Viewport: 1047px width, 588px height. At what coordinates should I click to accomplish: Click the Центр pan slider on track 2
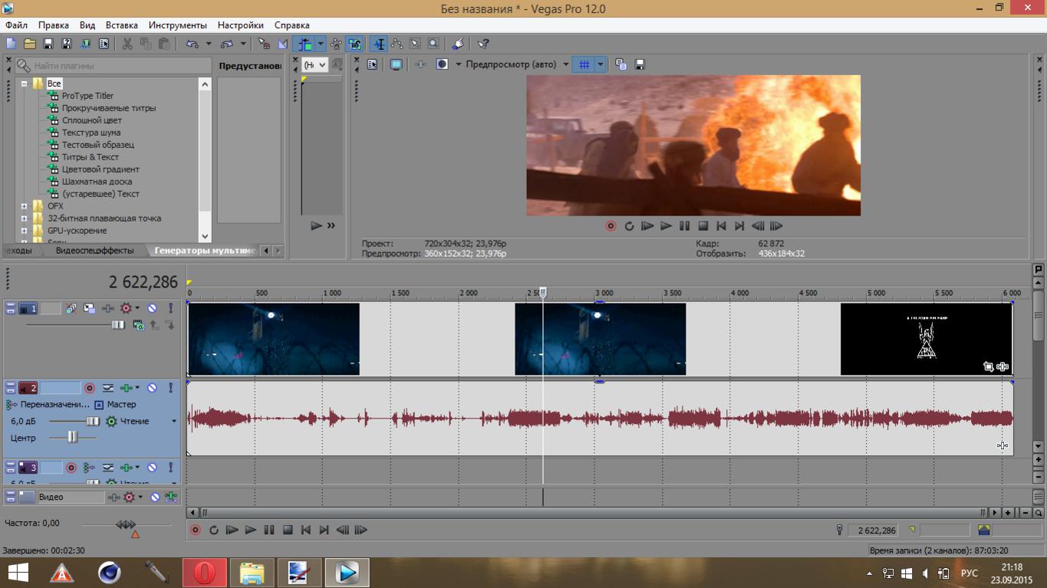(72, 437)
